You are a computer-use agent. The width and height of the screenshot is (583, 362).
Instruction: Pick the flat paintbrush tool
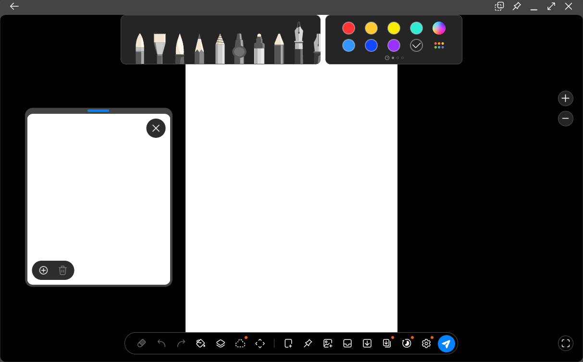point(160,48)
